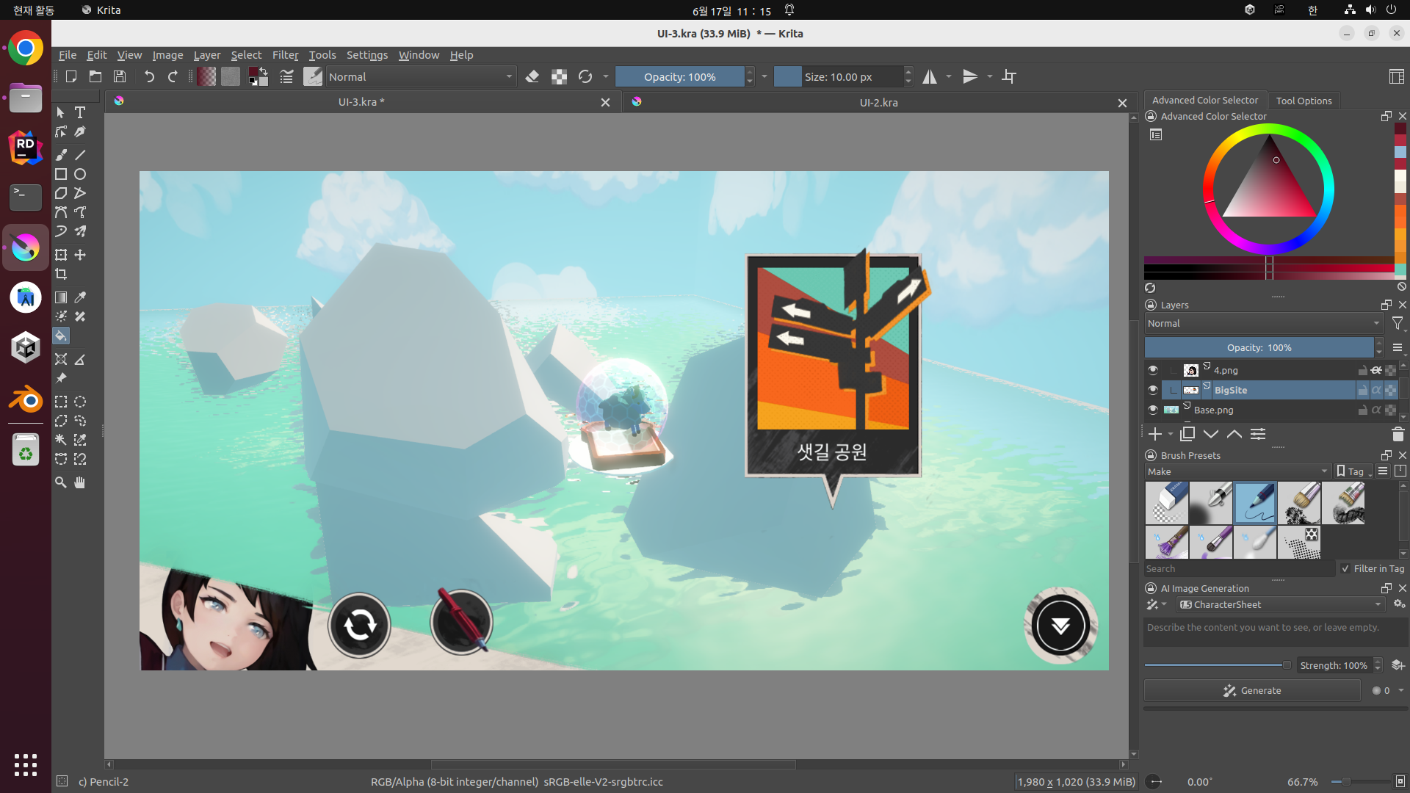Open the Select menu
The height and width of the screenshot is (793, 1410).
(x=246, y=55)
